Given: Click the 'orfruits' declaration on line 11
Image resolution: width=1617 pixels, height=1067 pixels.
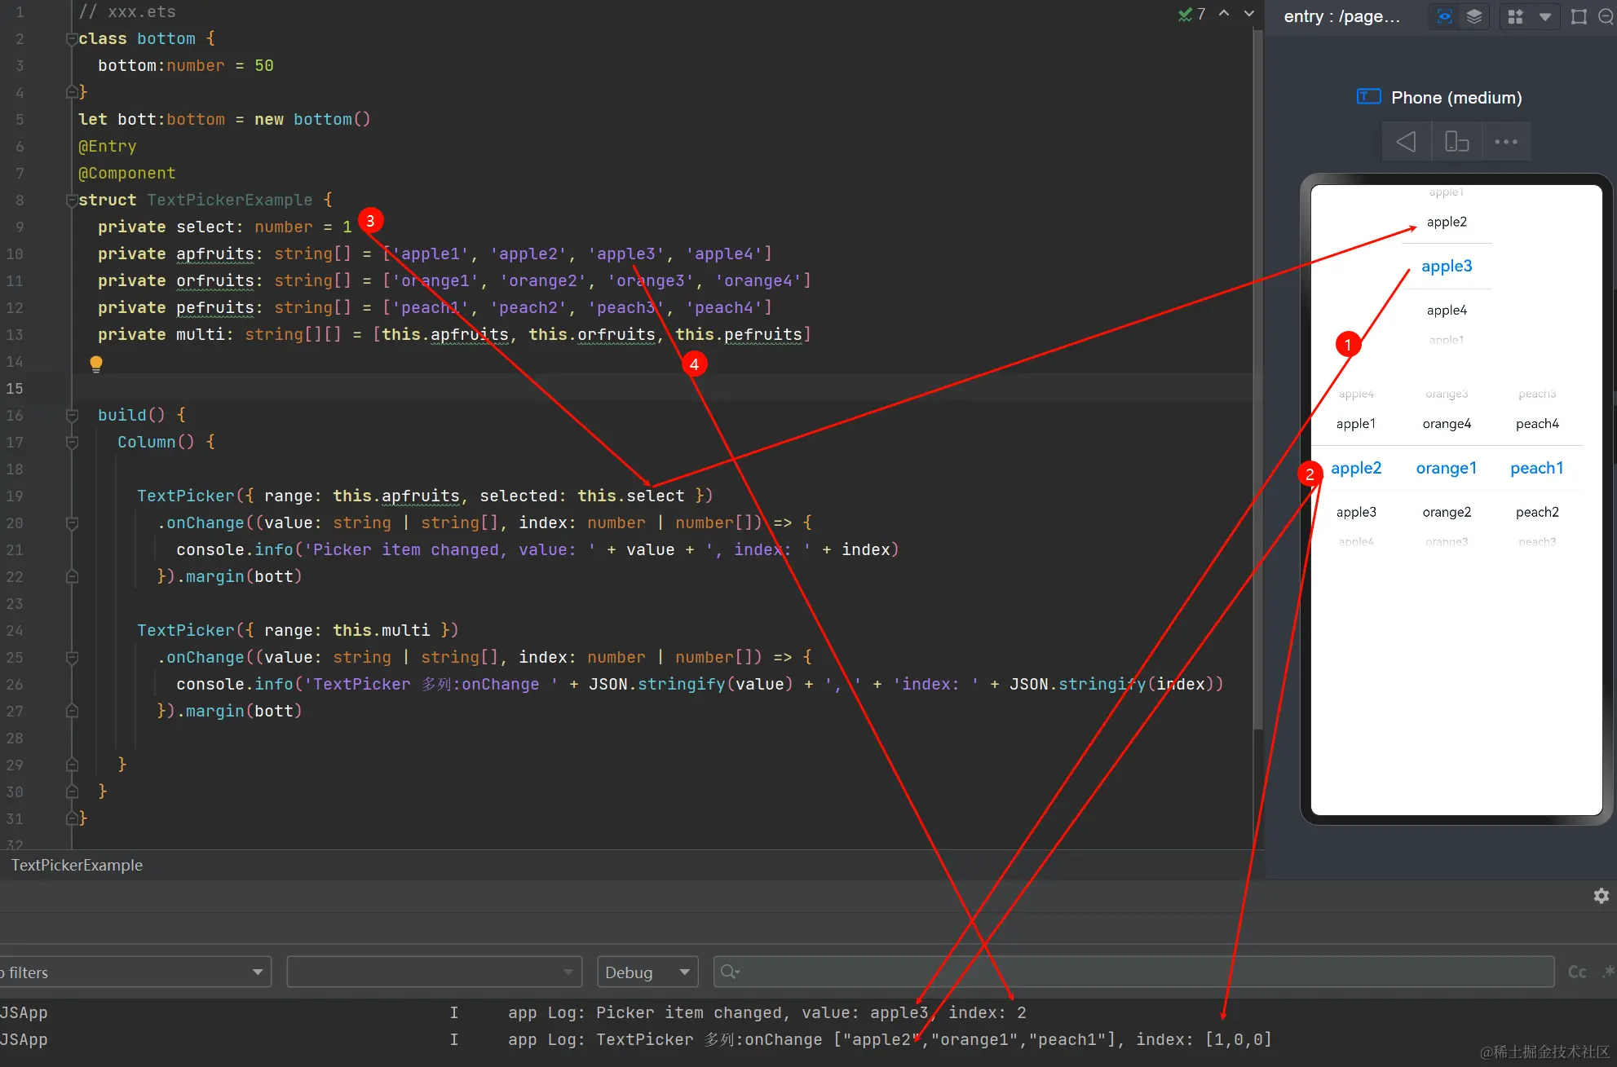Looking at the screenshot, I should point(215,281).
